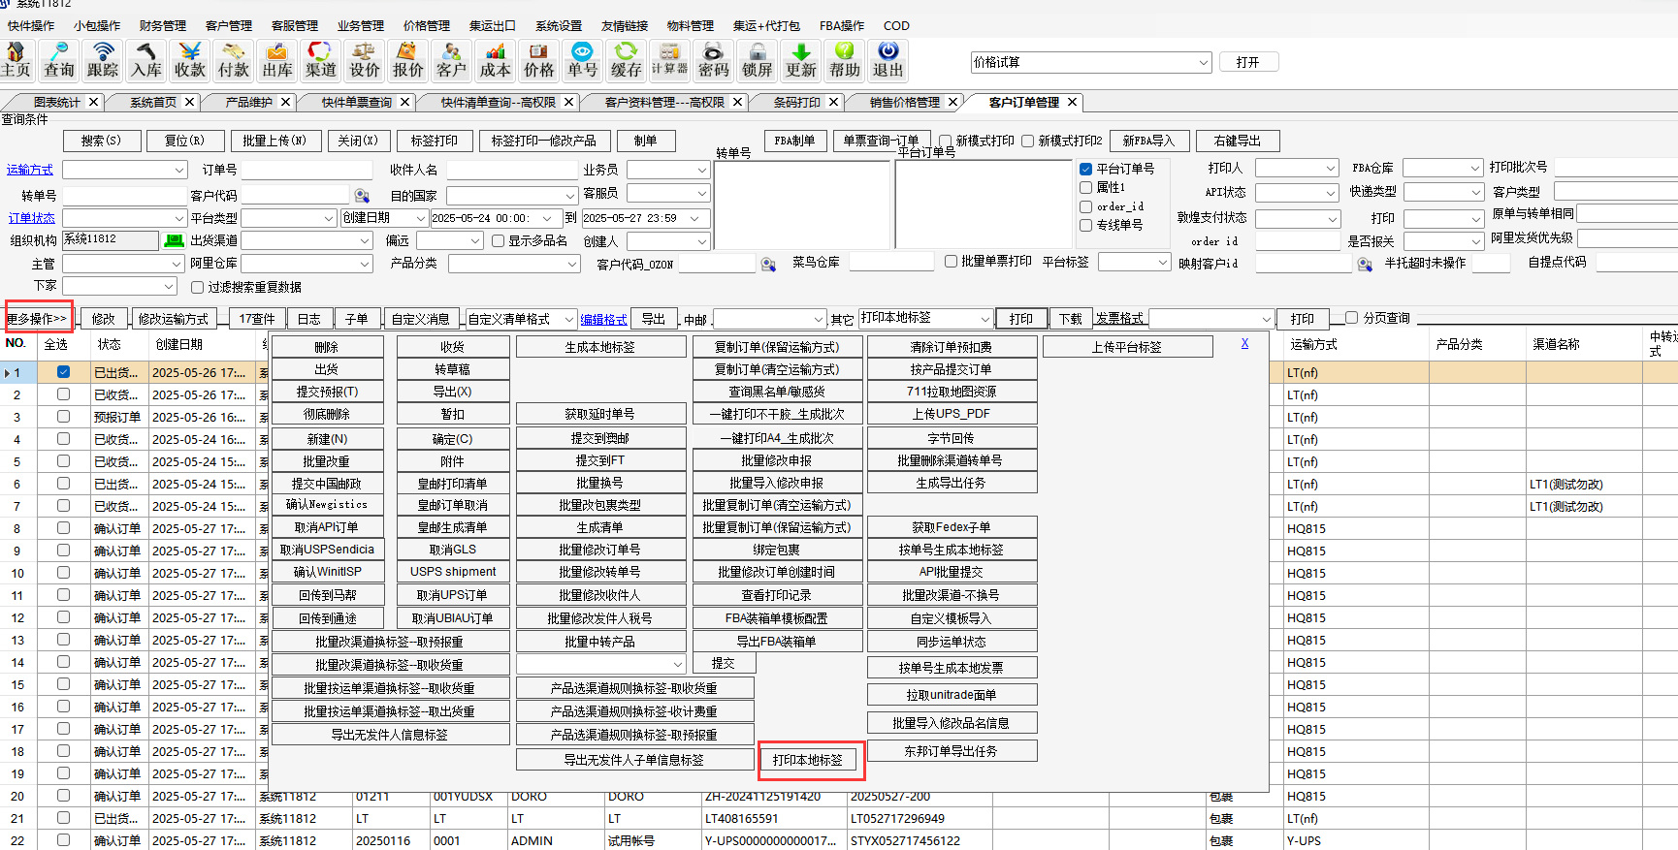1678x850 pixels.
Task: Click the 入库 warehouse-in toolbar icon
Action: click(x=146, y=60)
